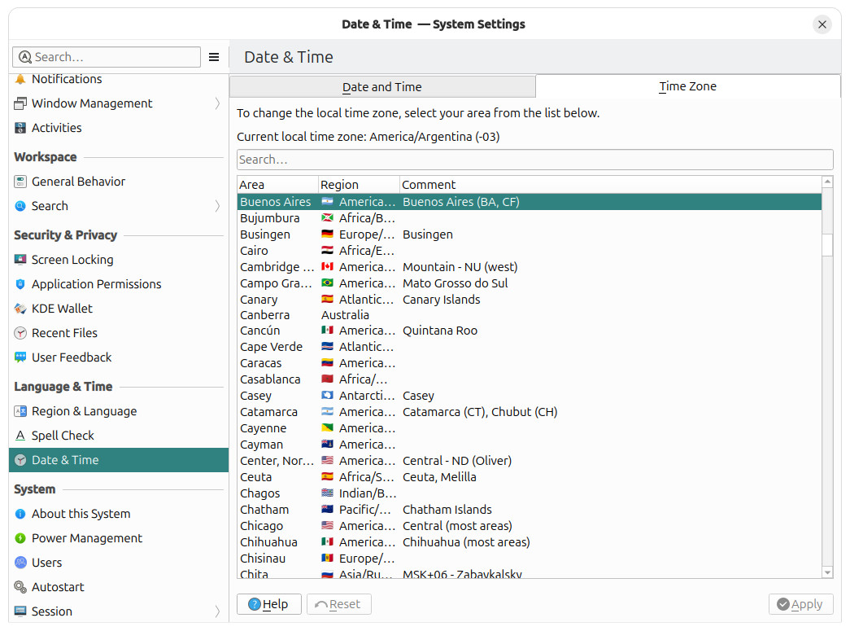Switch to the Date and Time tab

[x=382, y=87]
